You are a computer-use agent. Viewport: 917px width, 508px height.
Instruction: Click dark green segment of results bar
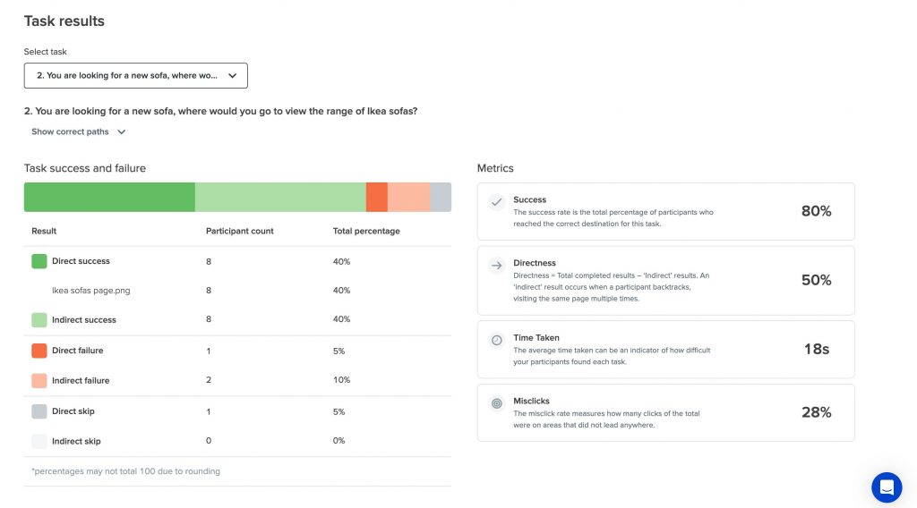[x=109, y=197]
